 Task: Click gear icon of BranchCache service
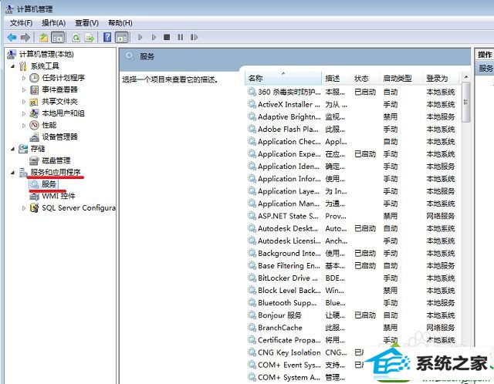click(x=252, y=328)
